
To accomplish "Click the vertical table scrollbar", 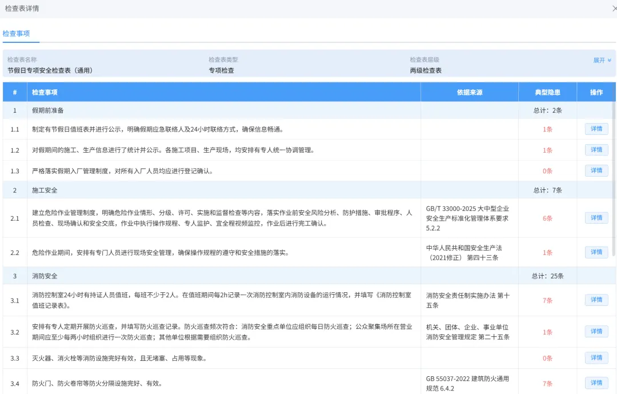I will click(614, 179).
